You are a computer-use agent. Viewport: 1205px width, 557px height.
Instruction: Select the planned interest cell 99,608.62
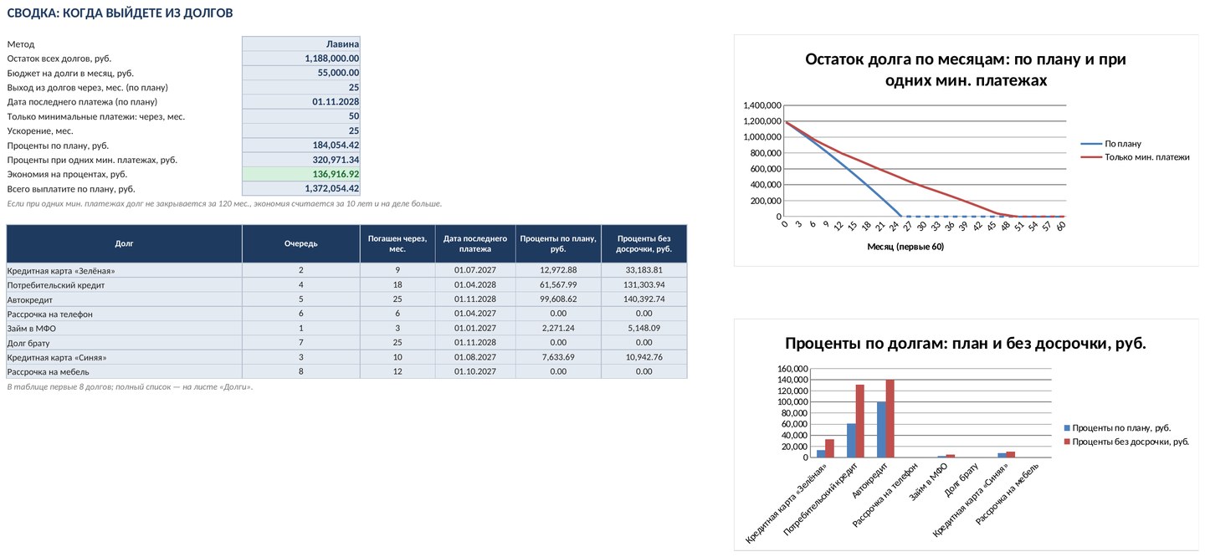559,299
